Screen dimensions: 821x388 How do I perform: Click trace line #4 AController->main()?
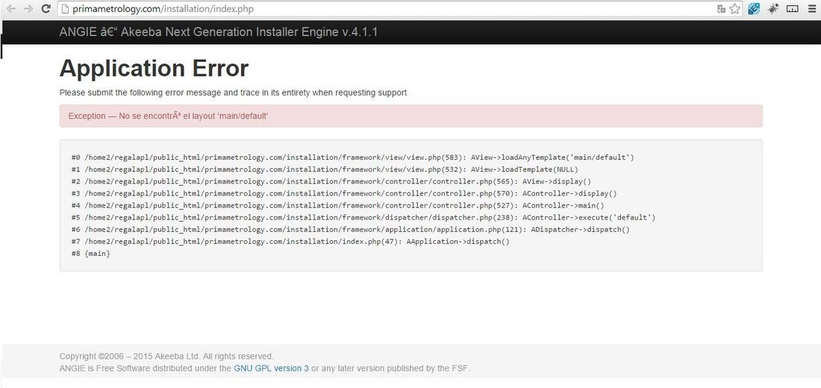pyautogui.click(x=337, y=205)
